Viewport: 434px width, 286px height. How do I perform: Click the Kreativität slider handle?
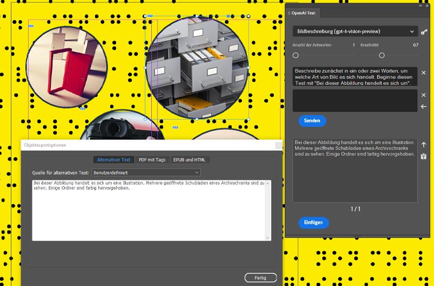point(382,55)
